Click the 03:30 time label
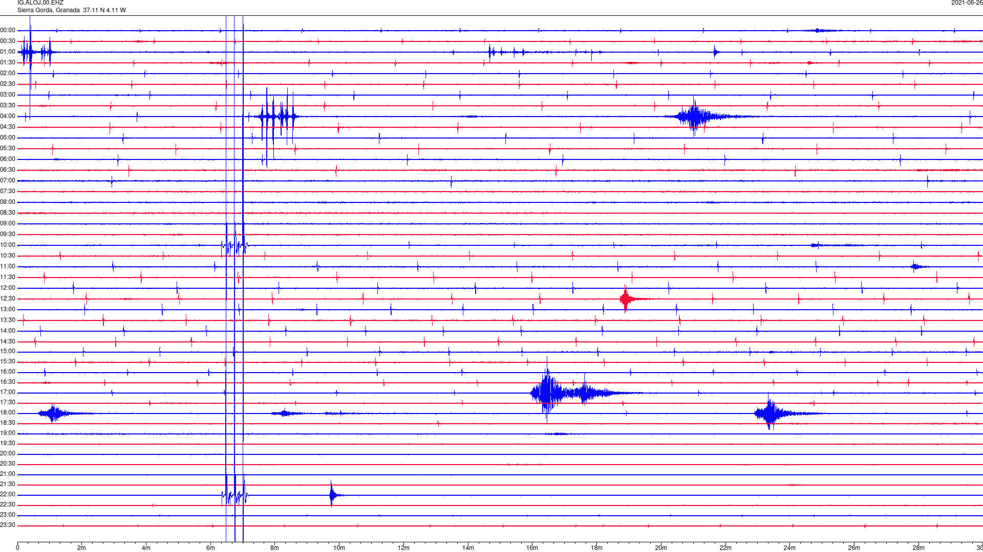The width and height of the screenshot is (983, 552). [x=8, y=106]
